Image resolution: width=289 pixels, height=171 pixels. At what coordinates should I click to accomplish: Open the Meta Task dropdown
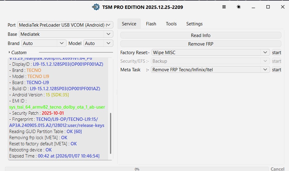coord(210,70)
